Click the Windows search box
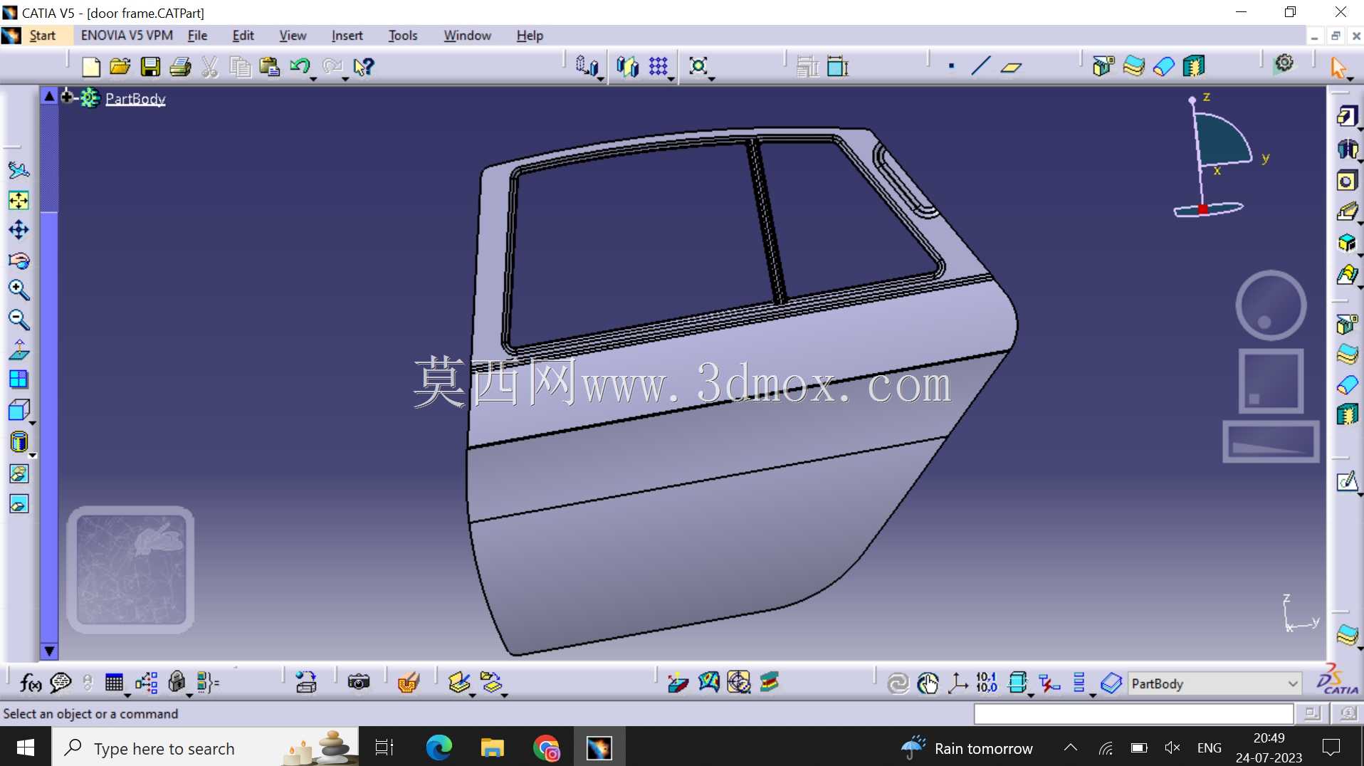 click(205, 748)
